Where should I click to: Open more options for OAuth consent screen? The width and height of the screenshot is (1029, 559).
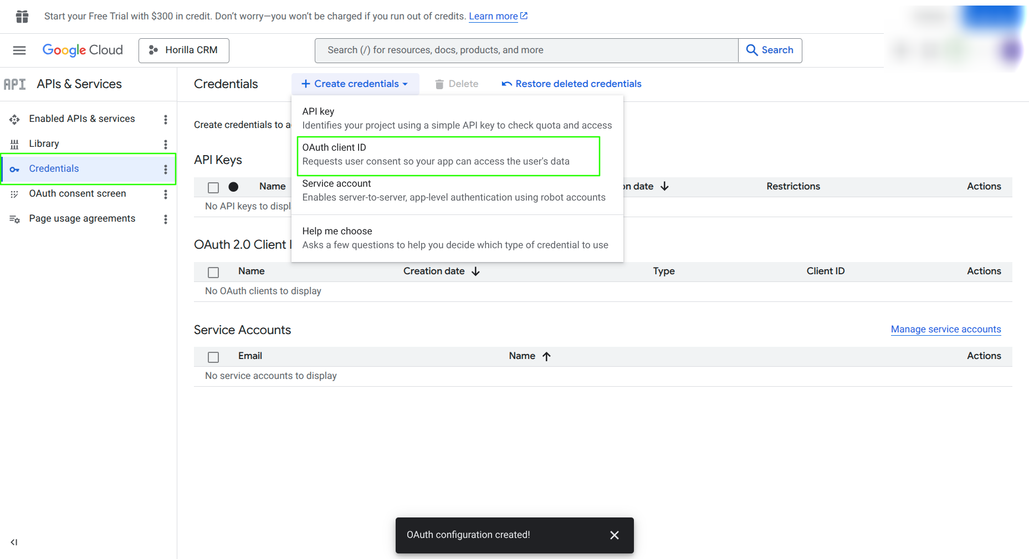point(165,194)
